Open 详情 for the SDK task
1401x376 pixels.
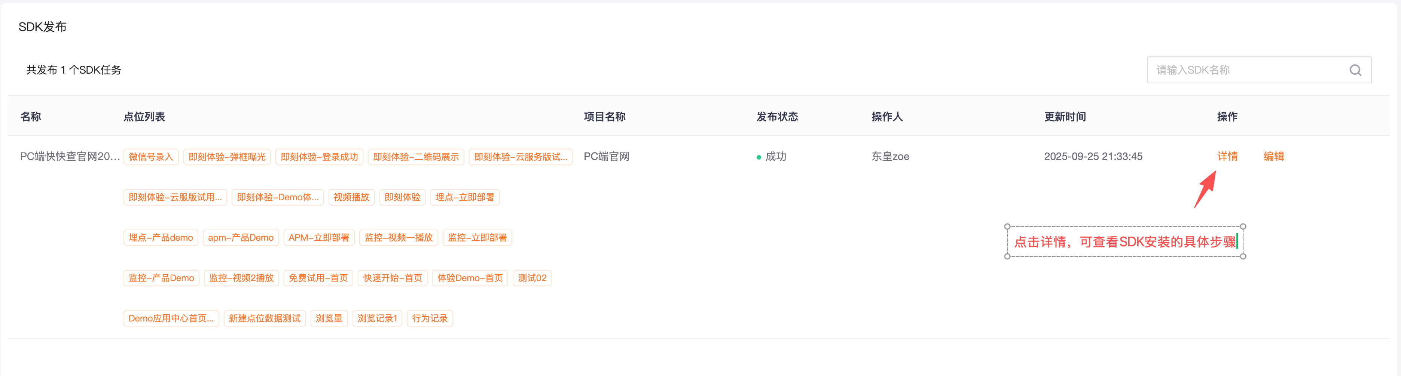[x=1227, y=157]
